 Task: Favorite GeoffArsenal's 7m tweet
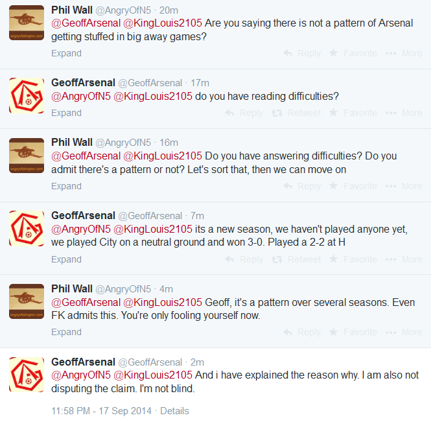click(x=353, y=259)
